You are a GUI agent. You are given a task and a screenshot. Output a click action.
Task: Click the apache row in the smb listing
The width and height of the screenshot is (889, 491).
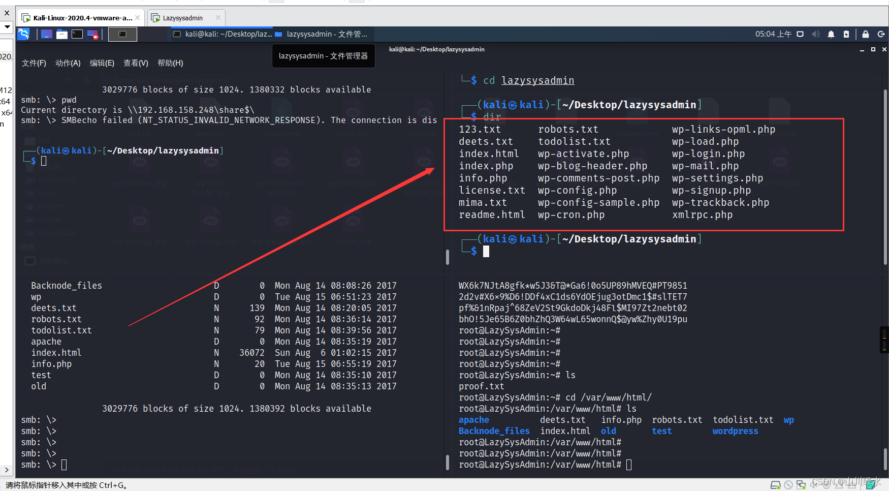214,342
